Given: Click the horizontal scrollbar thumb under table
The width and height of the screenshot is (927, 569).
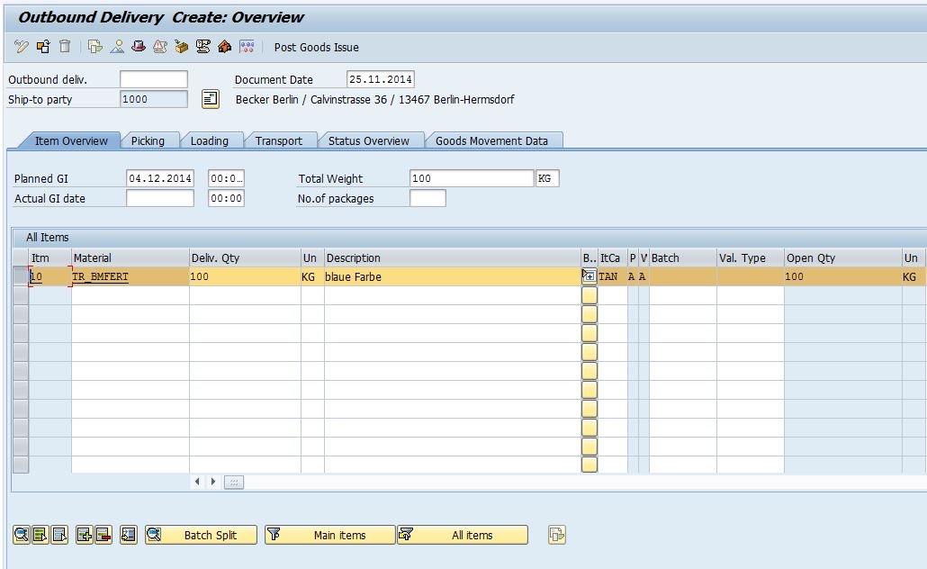Looking at the screenshot, I should (x=233, y=482).
